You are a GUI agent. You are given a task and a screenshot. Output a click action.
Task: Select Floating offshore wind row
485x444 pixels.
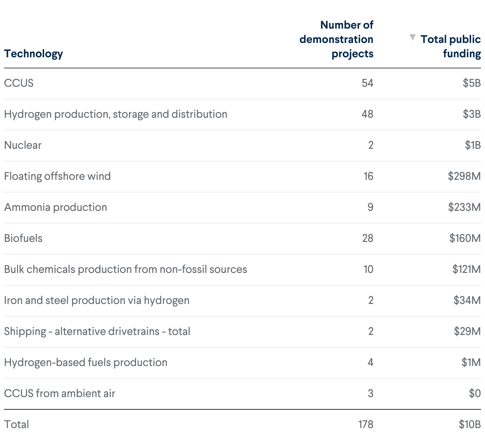(x=57, y=176)
